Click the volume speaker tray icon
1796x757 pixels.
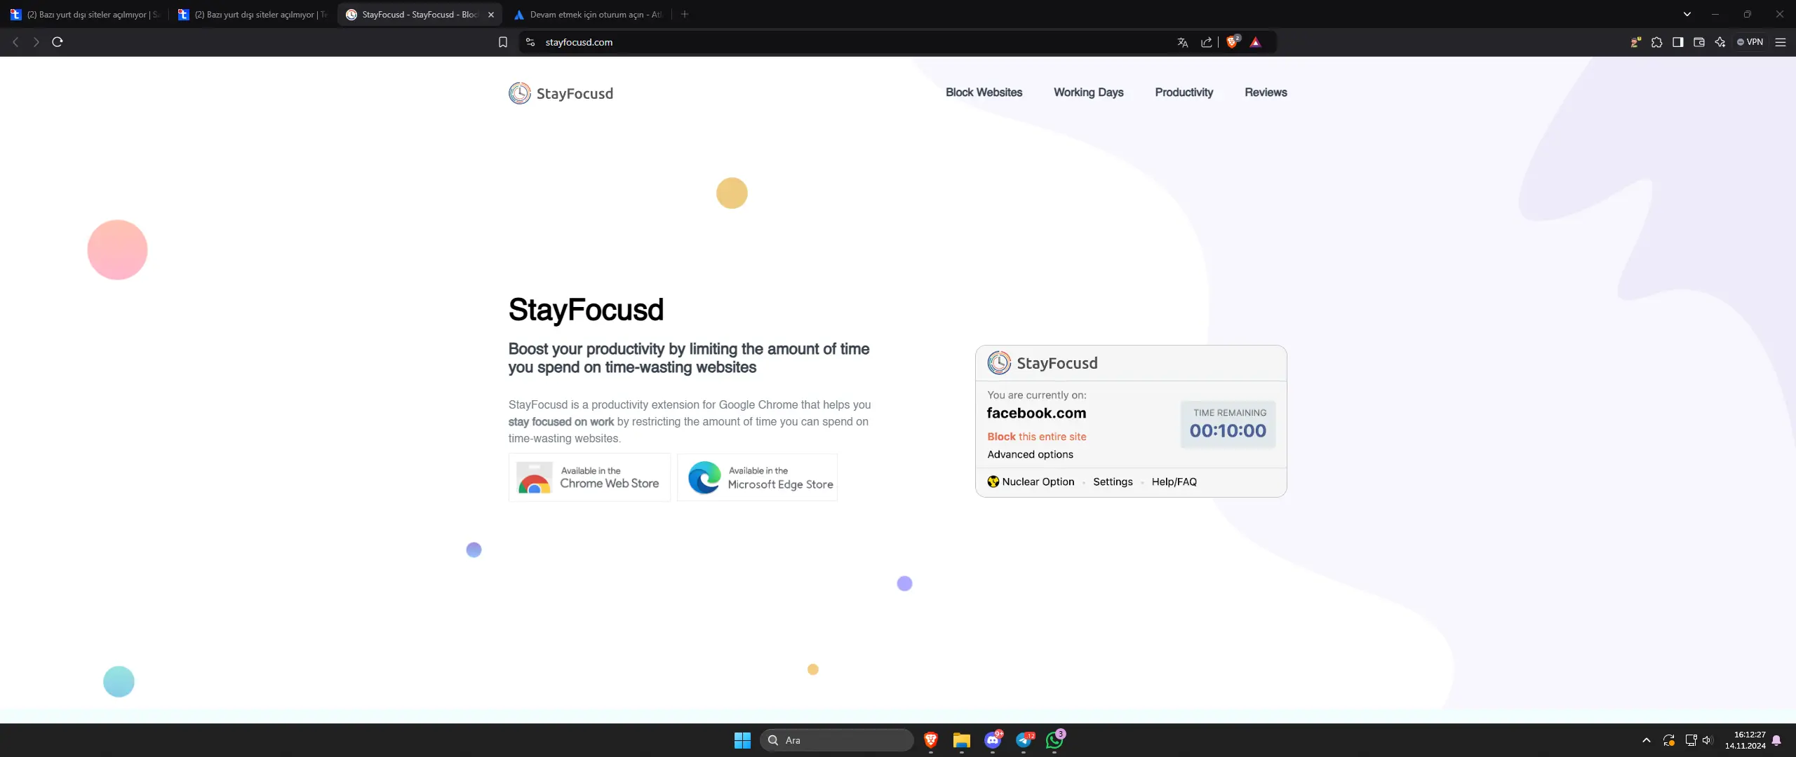pyautogui.click(x=1707, y=740)
